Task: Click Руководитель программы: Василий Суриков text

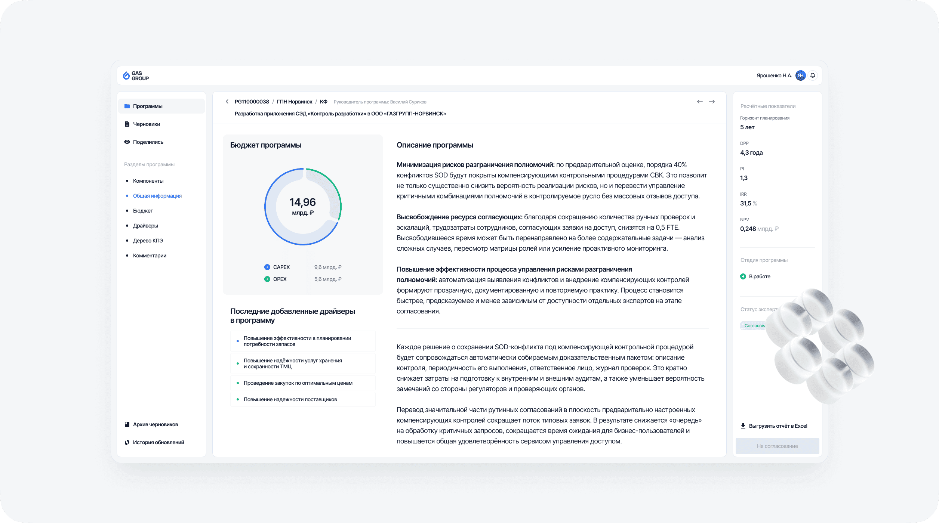Action: click(x=380, y=102)
